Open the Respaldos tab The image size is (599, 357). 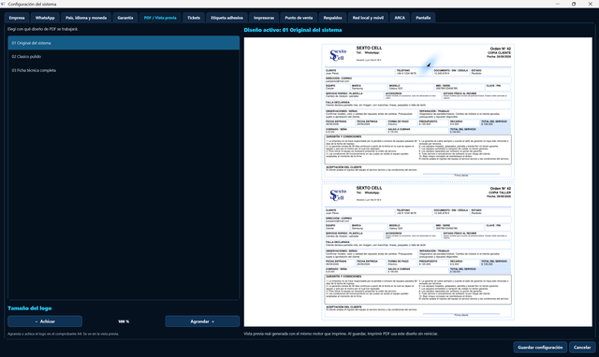coord(333,18)
